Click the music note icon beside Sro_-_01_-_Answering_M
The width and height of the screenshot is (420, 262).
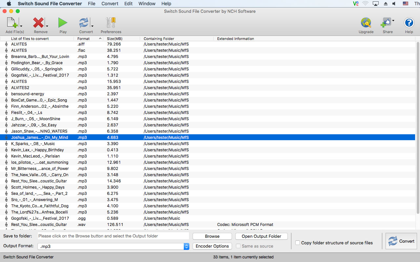[x=6, y=200]
